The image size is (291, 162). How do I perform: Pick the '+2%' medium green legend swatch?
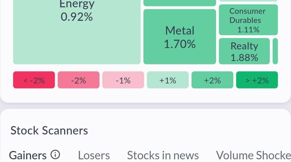(212, 80)
